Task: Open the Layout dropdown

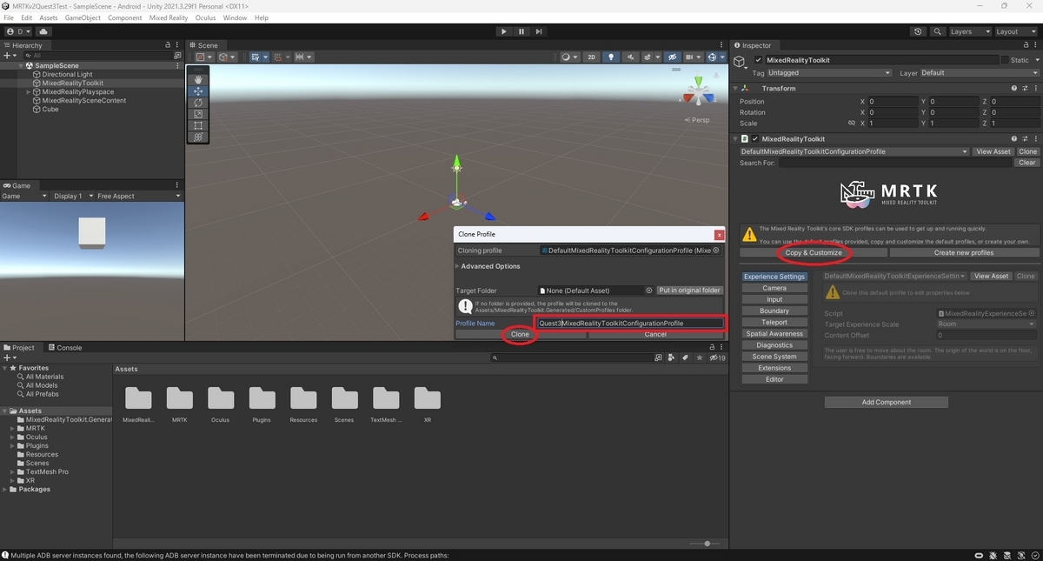Action: click(x=1016, y=31)
